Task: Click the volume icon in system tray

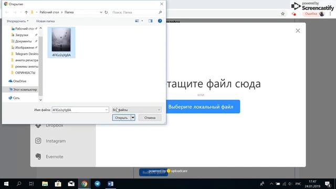Action: (290, 184)
